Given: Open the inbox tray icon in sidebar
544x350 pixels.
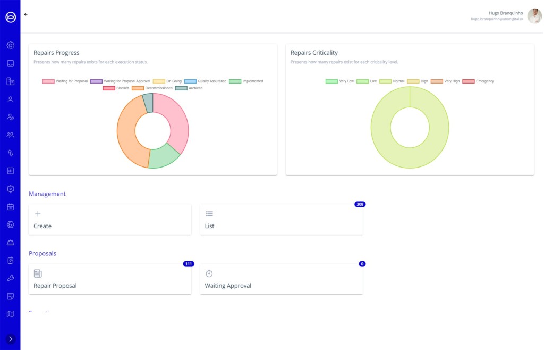Looking at the screenshot, I should pos(10,63).
